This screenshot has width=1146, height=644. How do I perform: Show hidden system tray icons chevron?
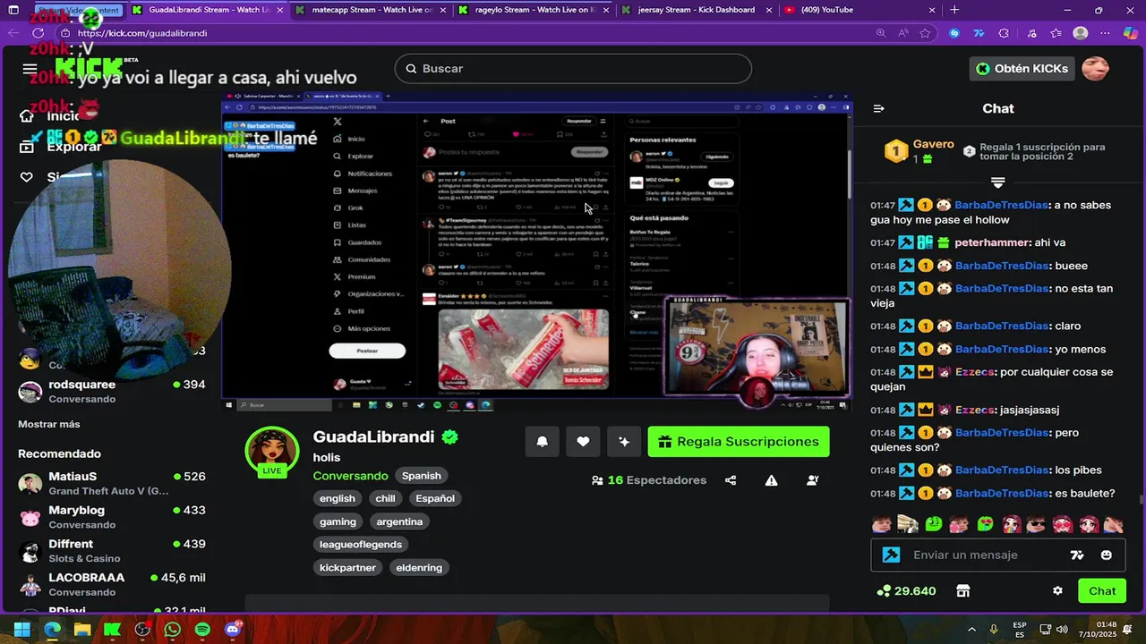click(972, 630)
